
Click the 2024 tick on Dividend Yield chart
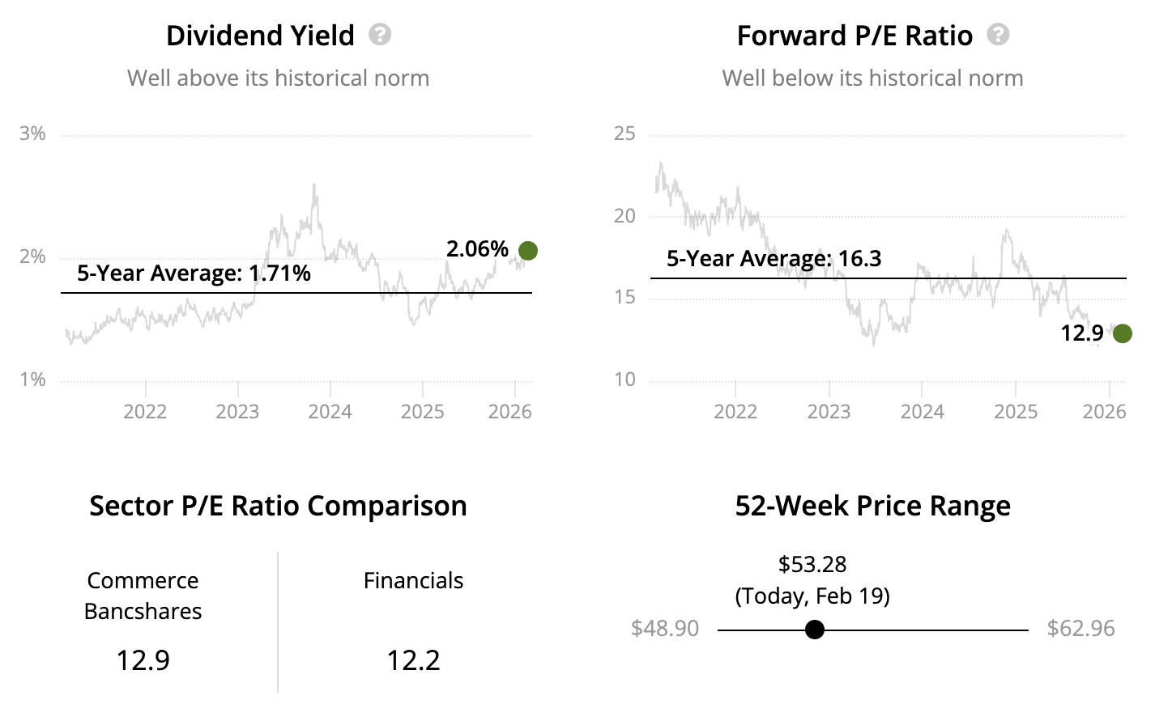[330, 412]
